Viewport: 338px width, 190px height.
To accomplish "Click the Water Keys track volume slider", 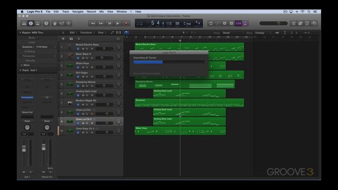I will coord(105,68).
